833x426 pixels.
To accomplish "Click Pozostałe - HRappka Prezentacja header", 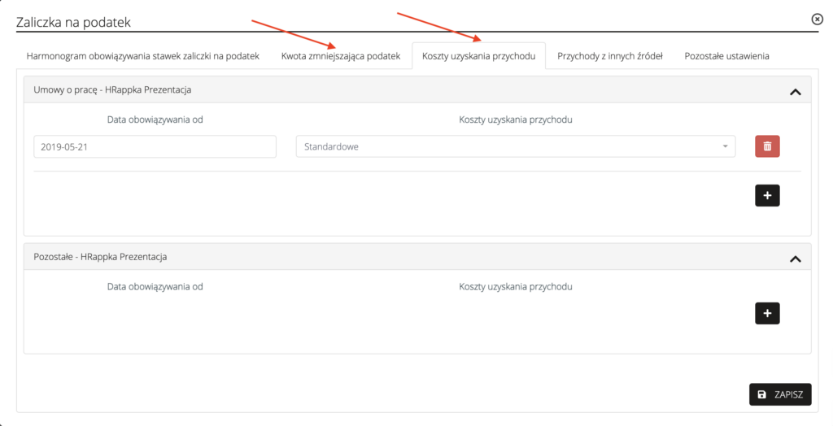I will (x=100, y=257).
